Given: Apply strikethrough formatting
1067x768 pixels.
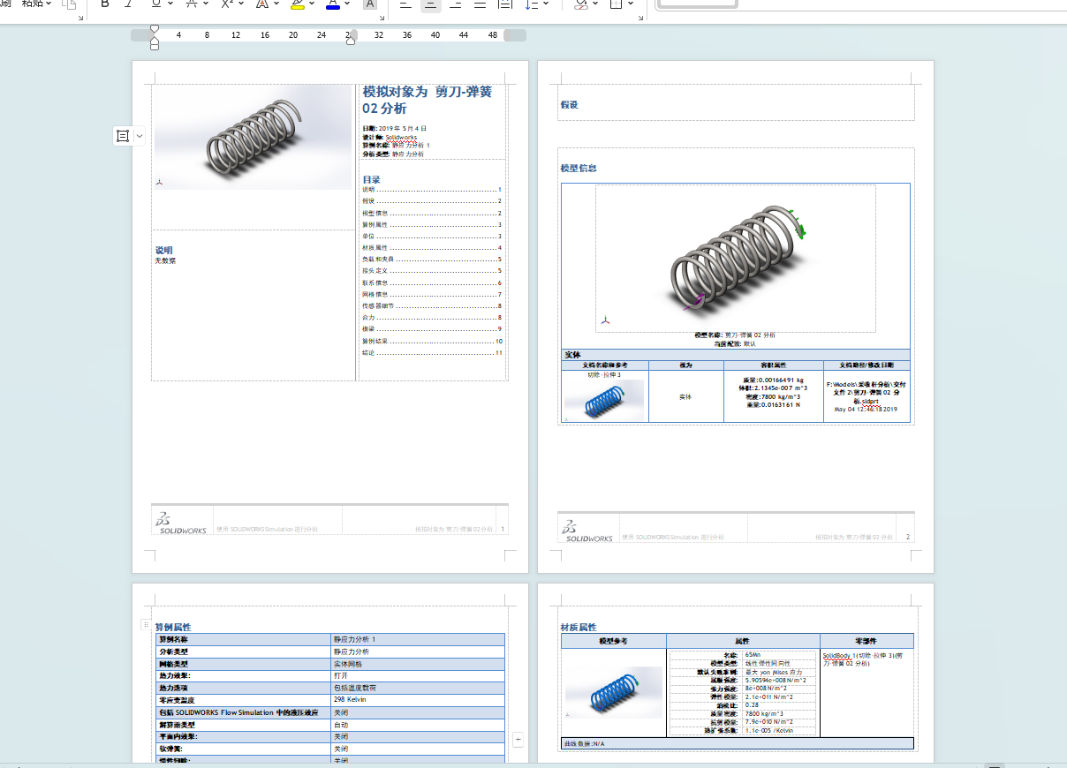Looking at the screenshot, I should [191, 4].
